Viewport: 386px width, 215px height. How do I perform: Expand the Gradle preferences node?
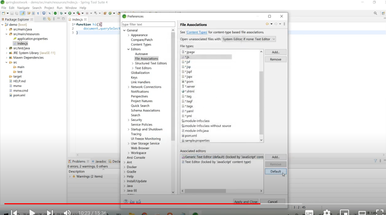124,172
